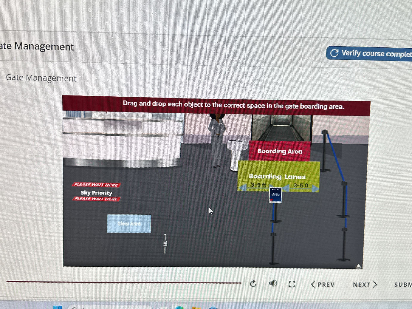Click the upper PLEASE WAIT HERE strip

coord(96,185)
